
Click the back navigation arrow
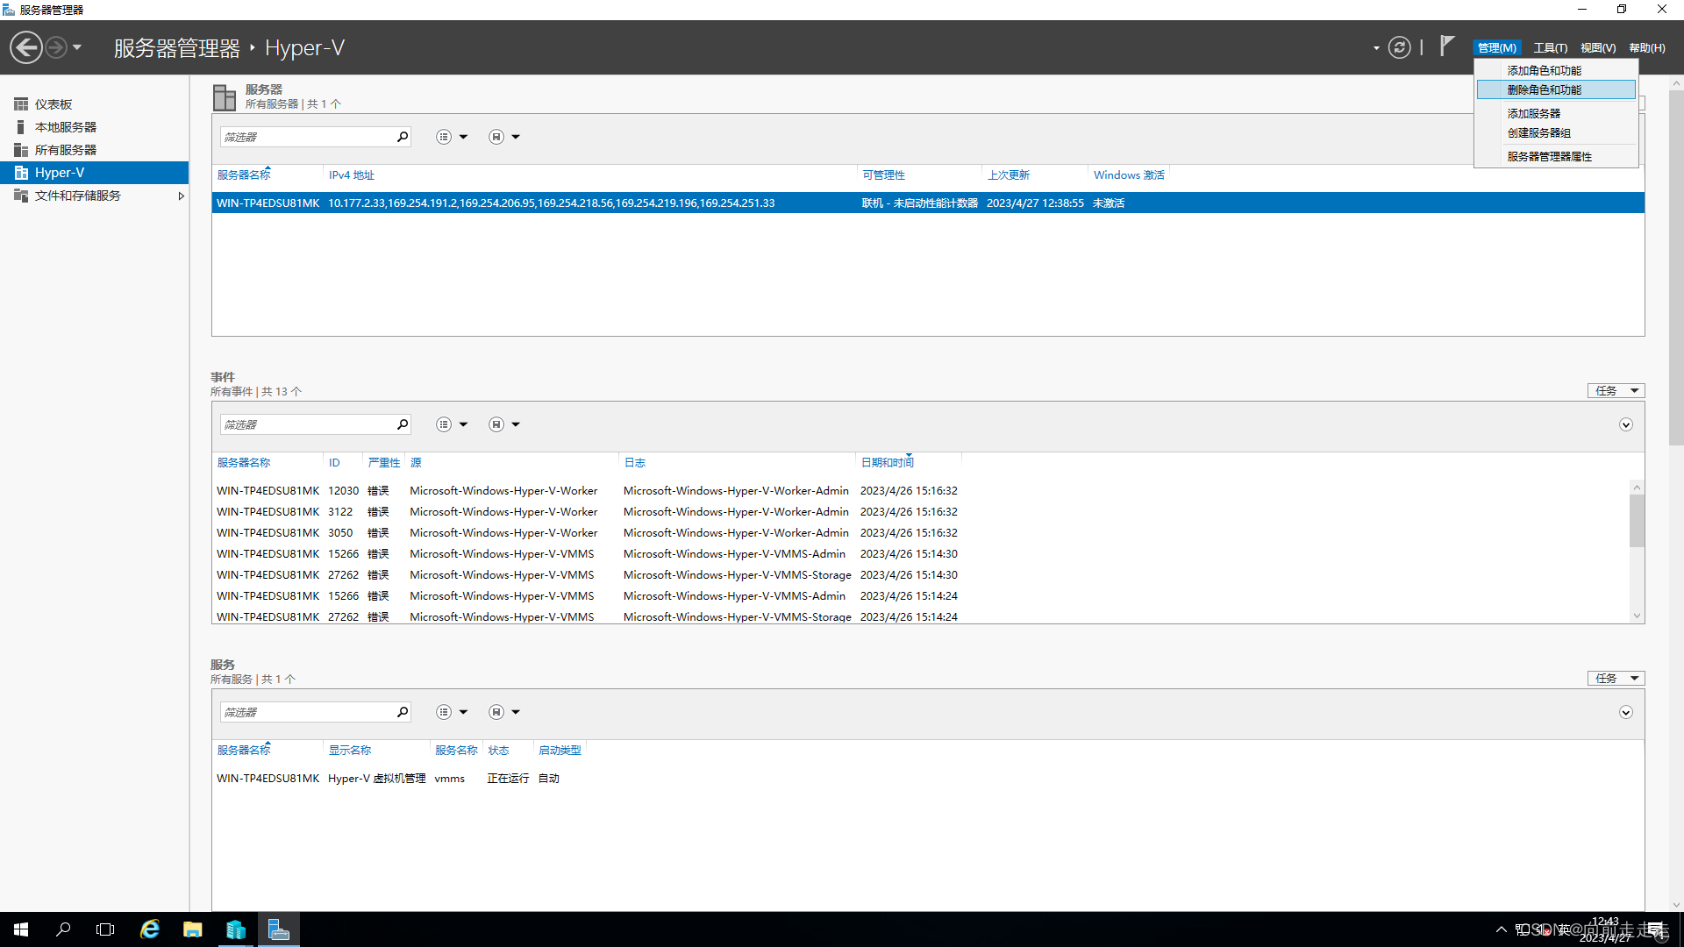[x=26, y=47]
